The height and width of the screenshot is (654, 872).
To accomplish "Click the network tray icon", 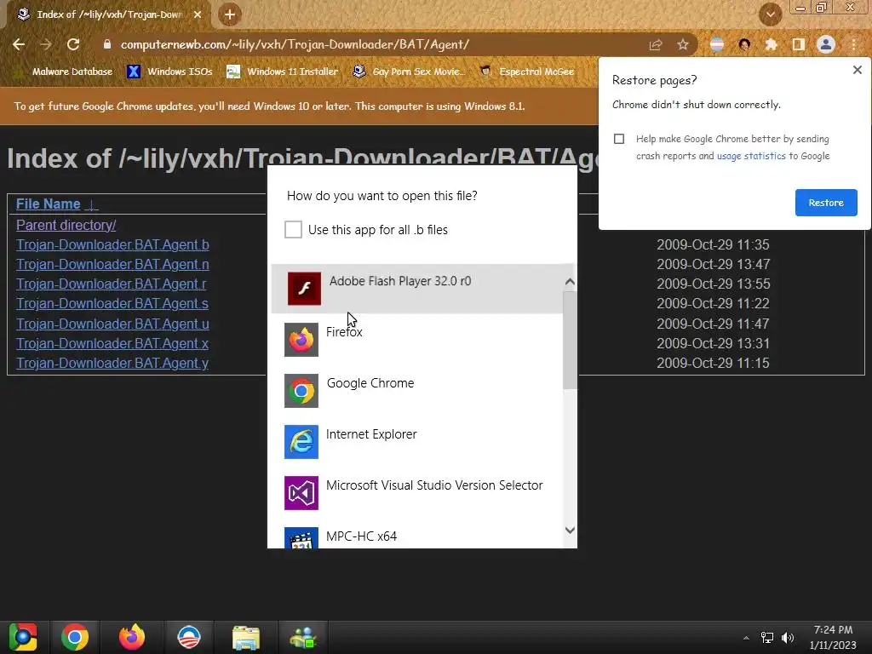I will pos(767,638).
